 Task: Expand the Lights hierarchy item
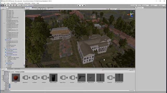point(5,60)
